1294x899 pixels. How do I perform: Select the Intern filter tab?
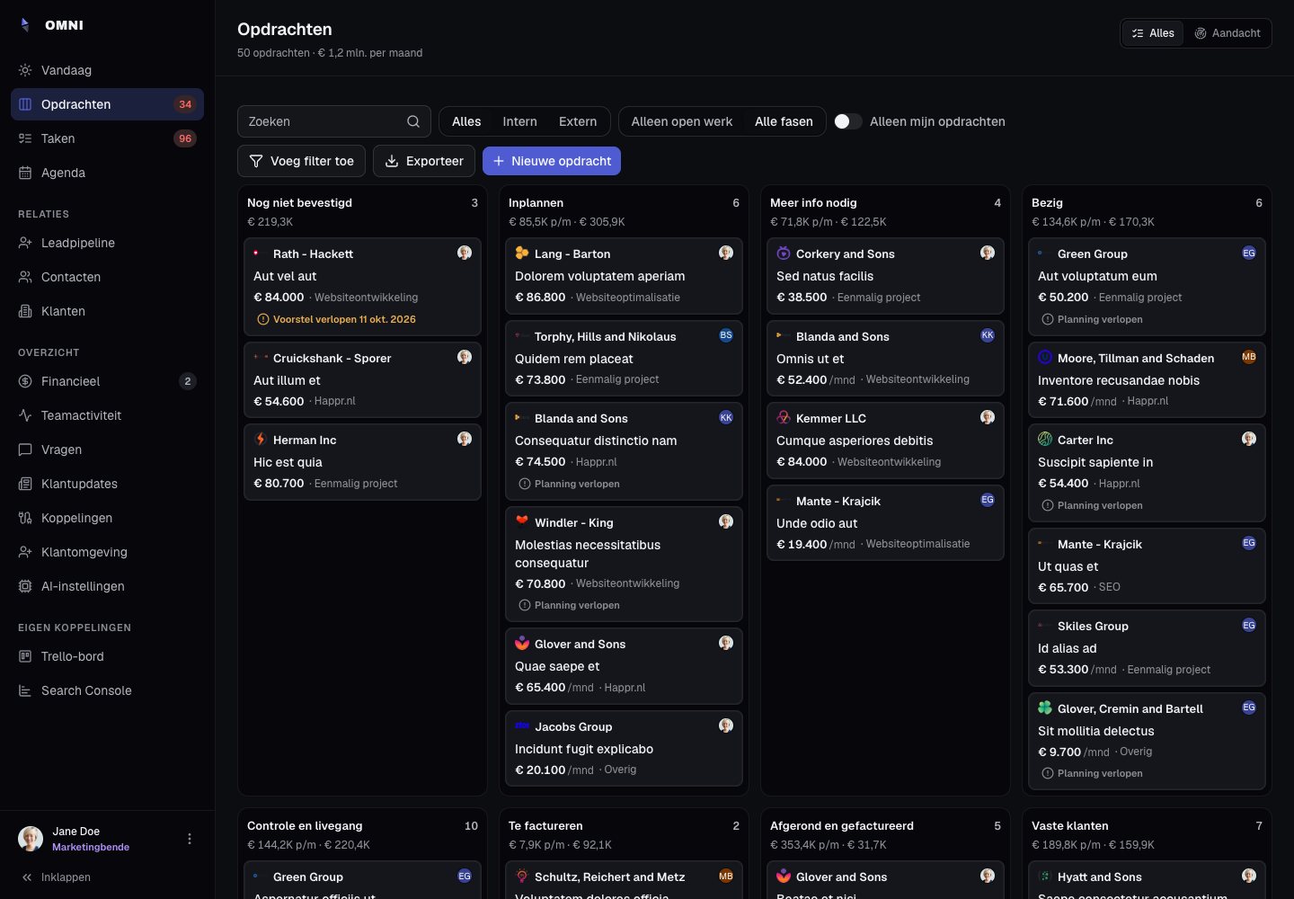[519, 121]
